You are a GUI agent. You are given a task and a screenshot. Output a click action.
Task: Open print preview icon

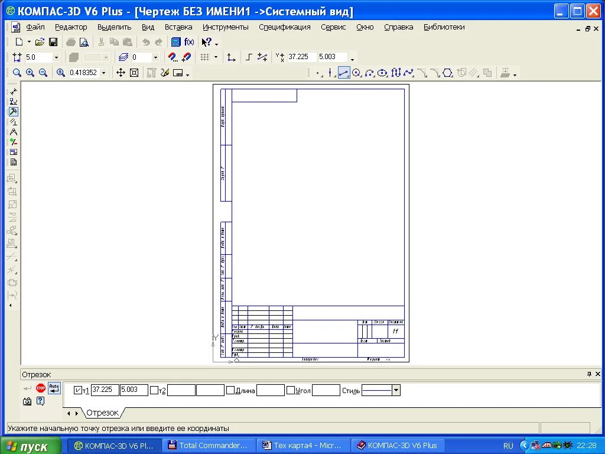click(x=84, y=42)
